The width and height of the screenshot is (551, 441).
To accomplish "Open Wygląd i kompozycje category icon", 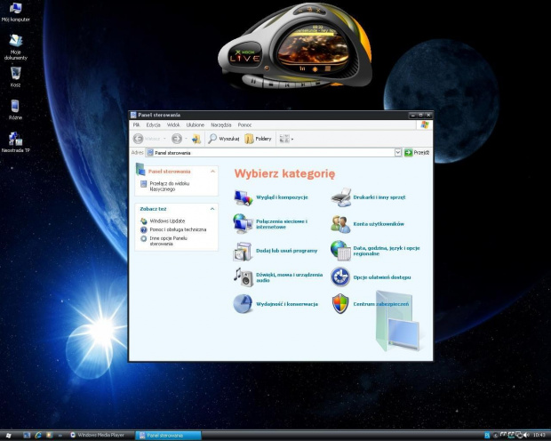I will 243,196.
